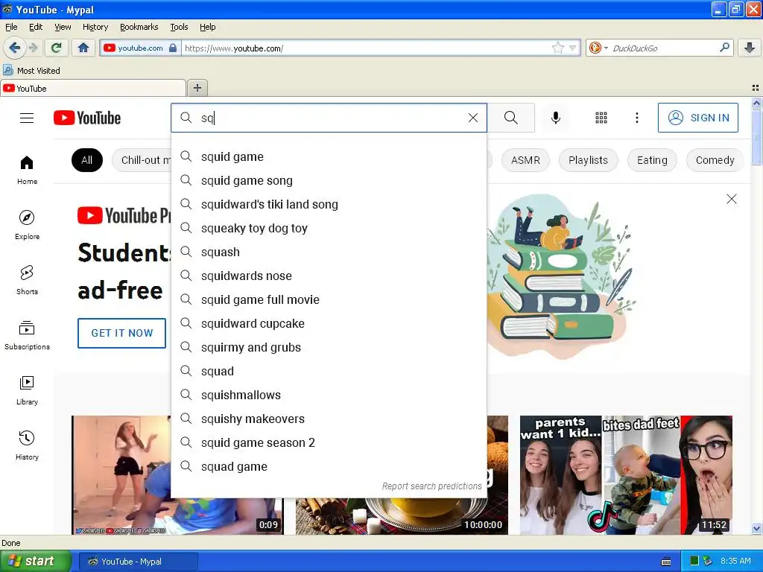Click the padlock site identity icon
Viewport: 763px width, 572px height.
pos(172,48)
